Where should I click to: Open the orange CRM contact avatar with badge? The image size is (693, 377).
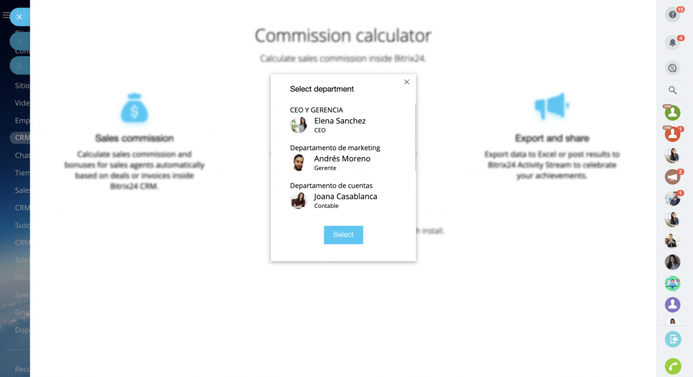click(x=672, y=134)
